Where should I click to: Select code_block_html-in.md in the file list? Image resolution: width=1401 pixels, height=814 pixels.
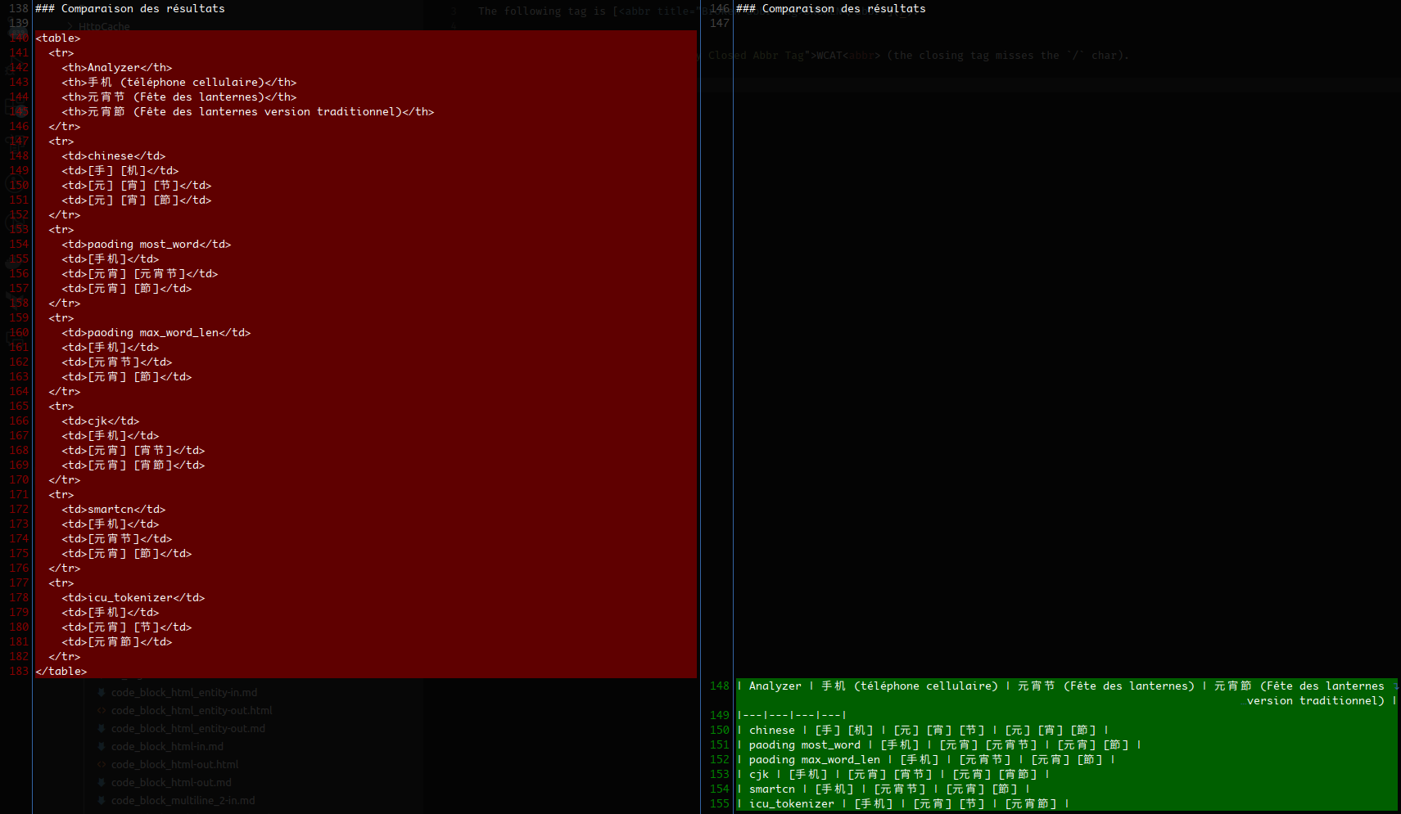coord(167,747)
